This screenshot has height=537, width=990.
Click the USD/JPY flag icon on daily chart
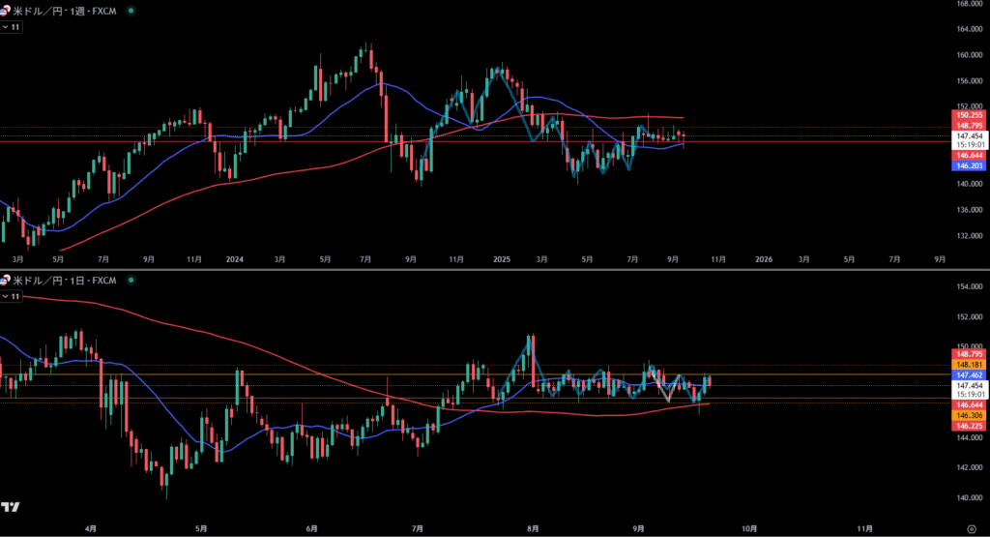tap(5, 280)
